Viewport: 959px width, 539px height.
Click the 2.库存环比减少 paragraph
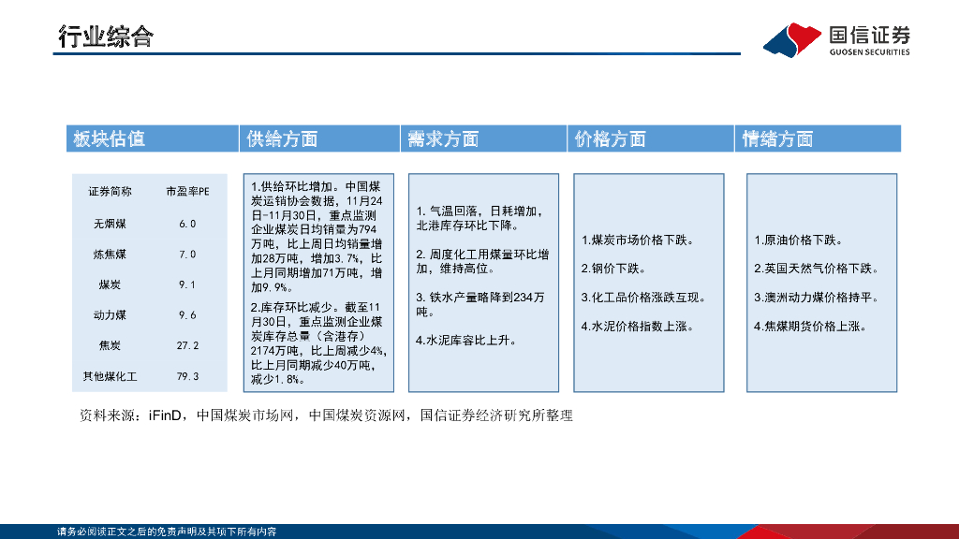point(318,343)
